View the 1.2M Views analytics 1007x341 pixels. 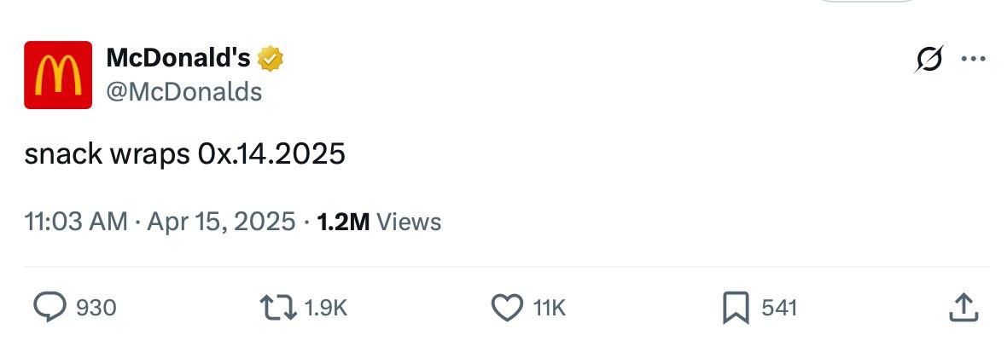click(x=343, y=222)
